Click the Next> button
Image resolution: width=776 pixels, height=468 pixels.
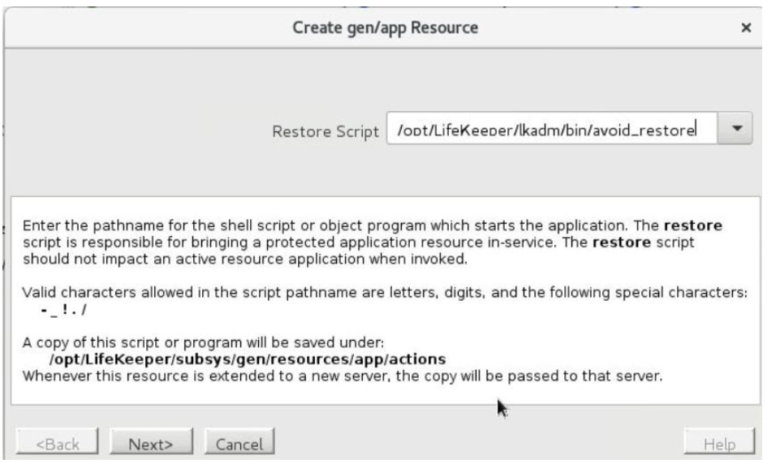tap(152, 444)
